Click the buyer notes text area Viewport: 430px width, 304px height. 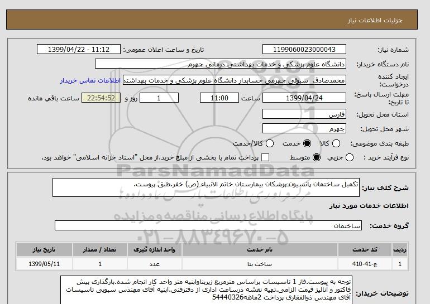(x=206, y=290)
